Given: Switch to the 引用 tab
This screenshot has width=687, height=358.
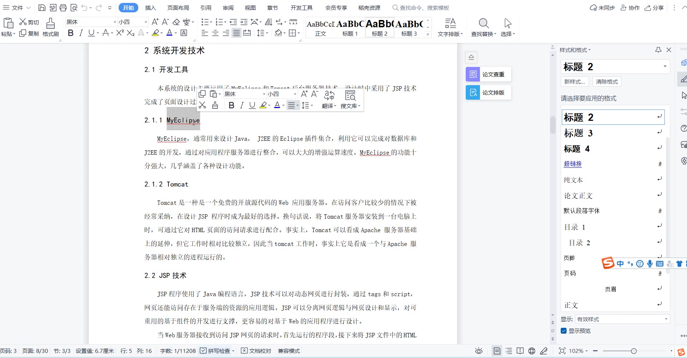Looking at the screenshot, I should (206, 8).
